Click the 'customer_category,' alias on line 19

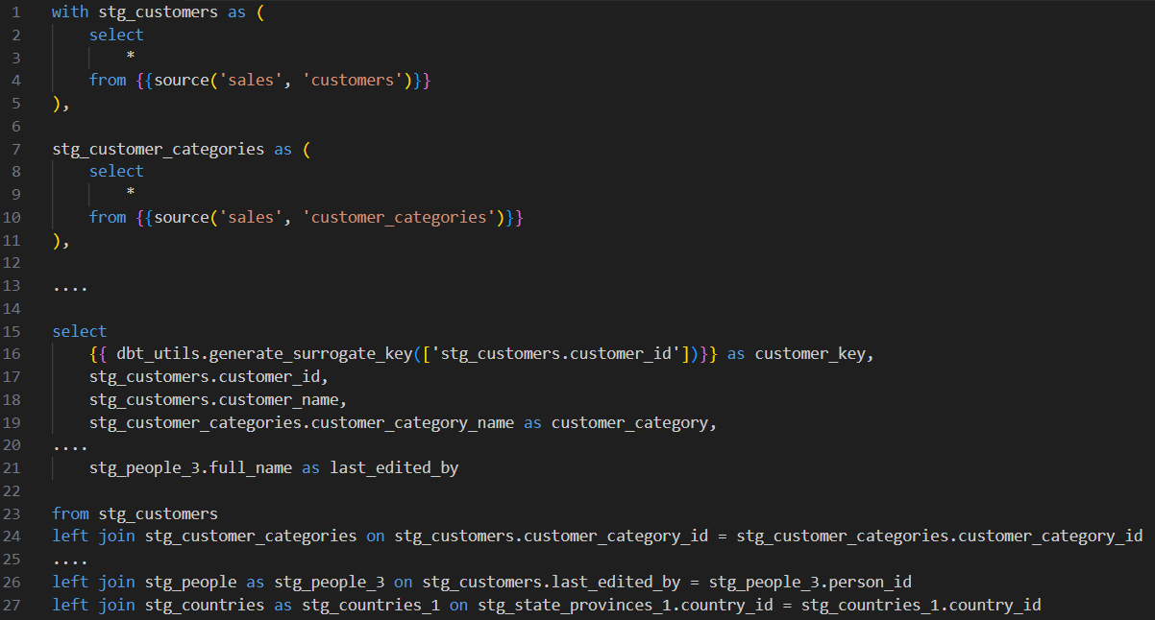point(634,423)
